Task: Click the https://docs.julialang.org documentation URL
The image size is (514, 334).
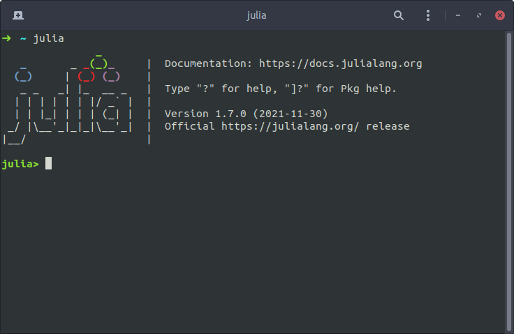Action: point(340,63)
